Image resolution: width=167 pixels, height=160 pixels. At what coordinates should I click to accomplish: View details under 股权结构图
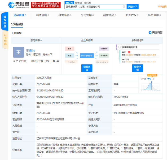pos(138,68)
